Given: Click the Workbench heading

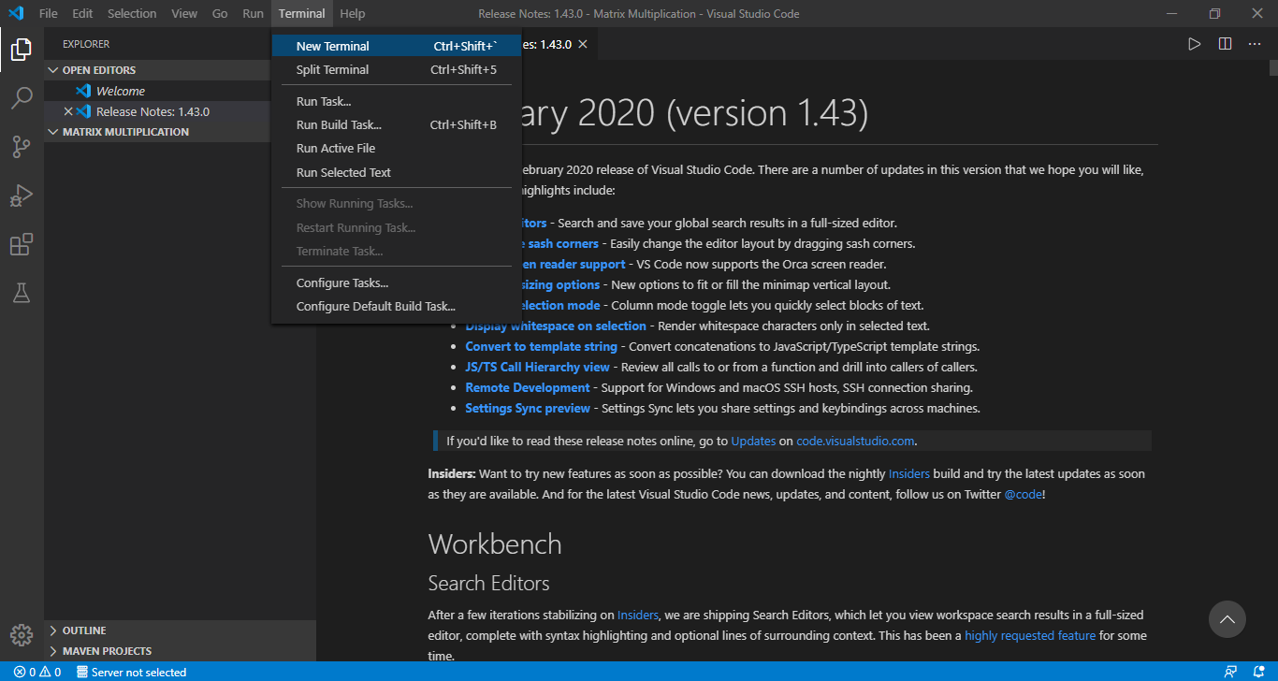Looking at the screenshot, I should [x=495, y=543].
